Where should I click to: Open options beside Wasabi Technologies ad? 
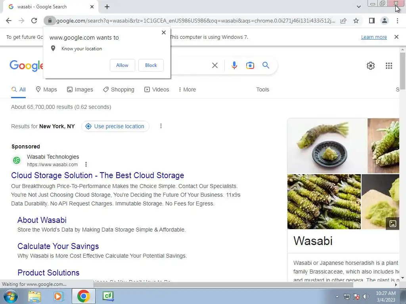click(x=86, y=164)
